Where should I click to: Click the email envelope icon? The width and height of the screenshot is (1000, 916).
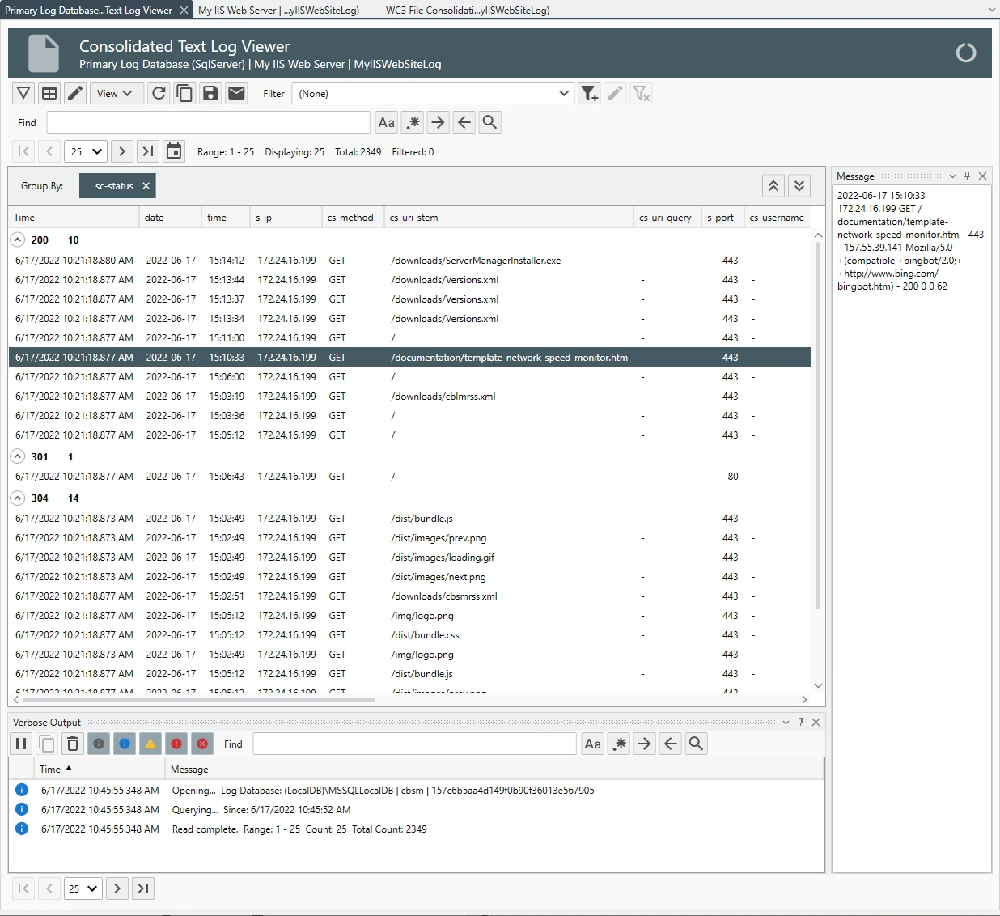pyautogui.click(x=236, y=94)
